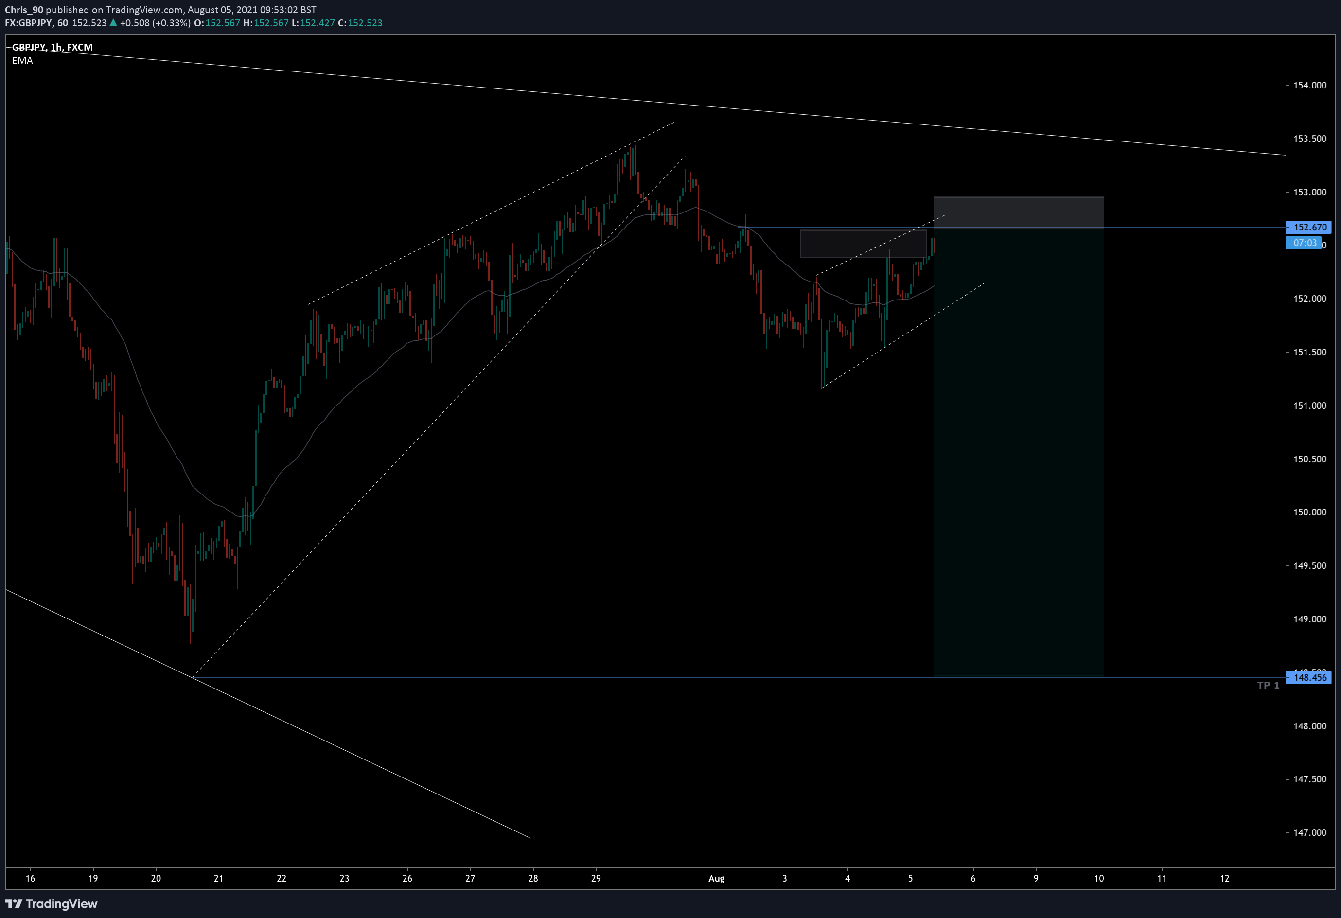Click the open value O:152.567

[217, 23]
